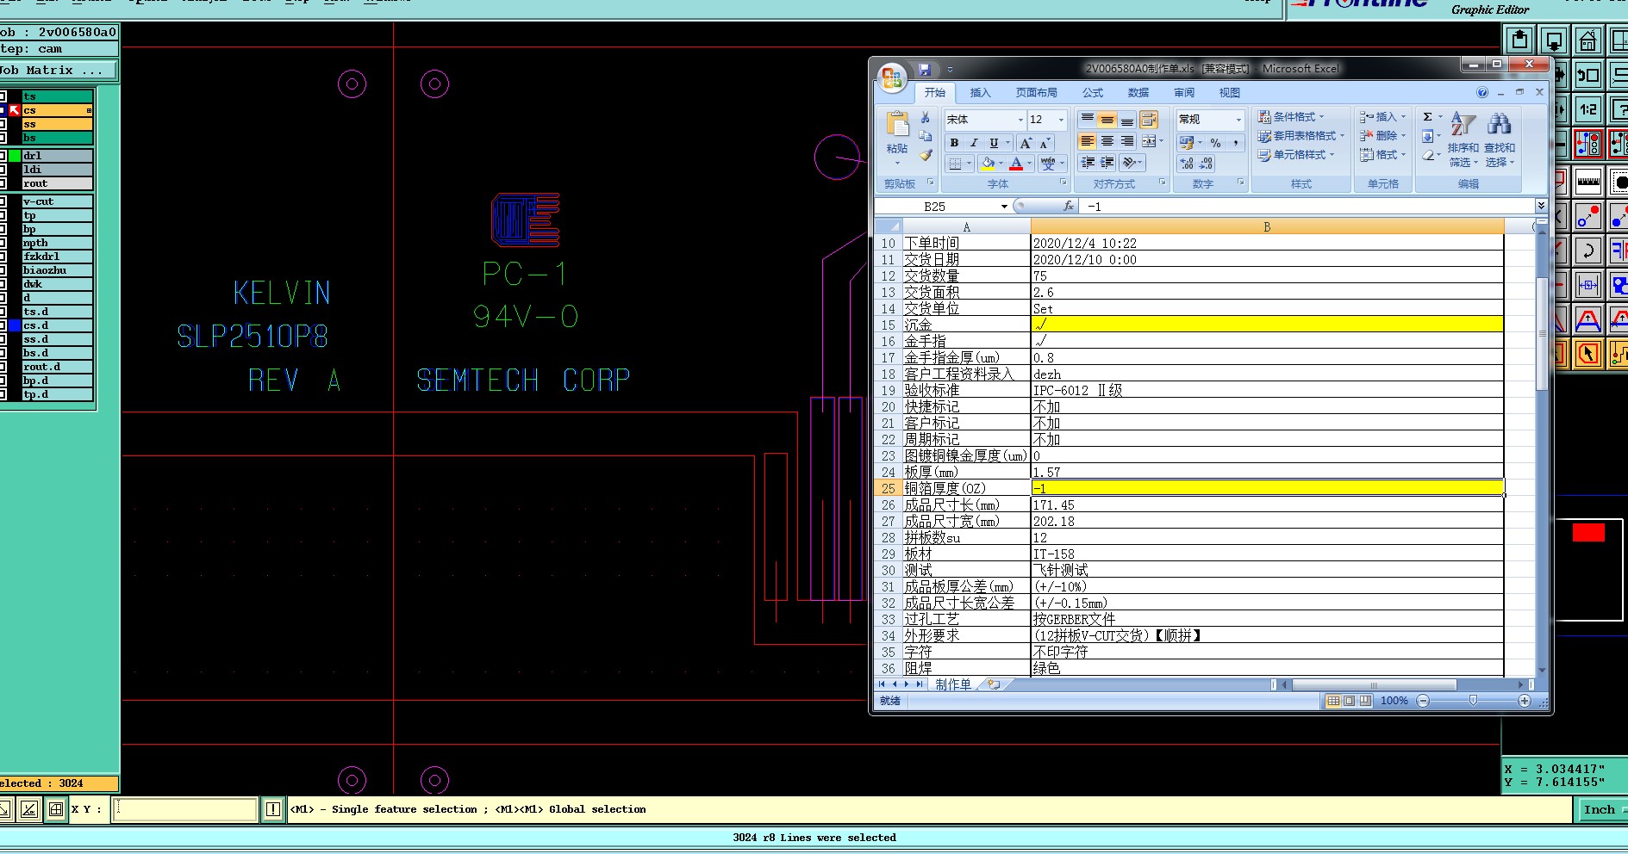Open the font size dropdown showing 12

(1061, 120)
